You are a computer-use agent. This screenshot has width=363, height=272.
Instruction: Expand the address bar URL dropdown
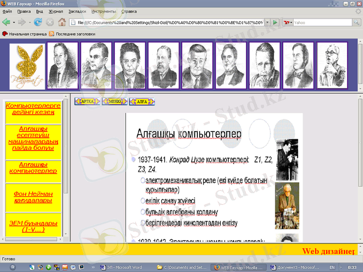point(267,22)
